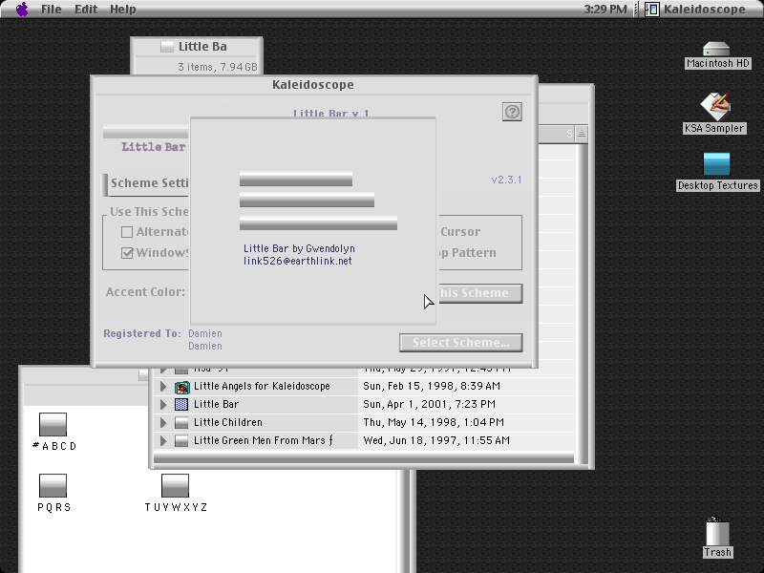
Task: Click the Select Scheme... button
Action: 461,343
